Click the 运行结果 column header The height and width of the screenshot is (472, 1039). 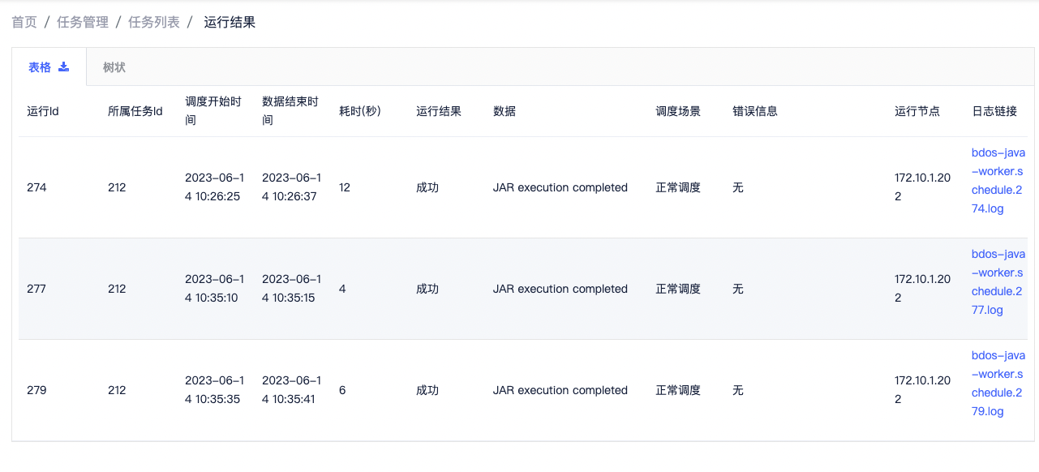pyautogui.click(x=439, y=112)
